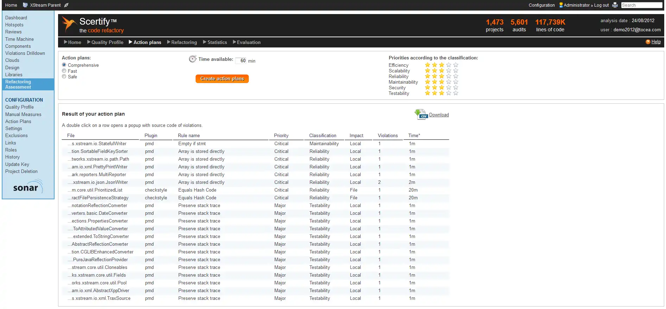
Task: Select the ractFilePersistenceStrategy file row
Action: click(x=255, y=198)
